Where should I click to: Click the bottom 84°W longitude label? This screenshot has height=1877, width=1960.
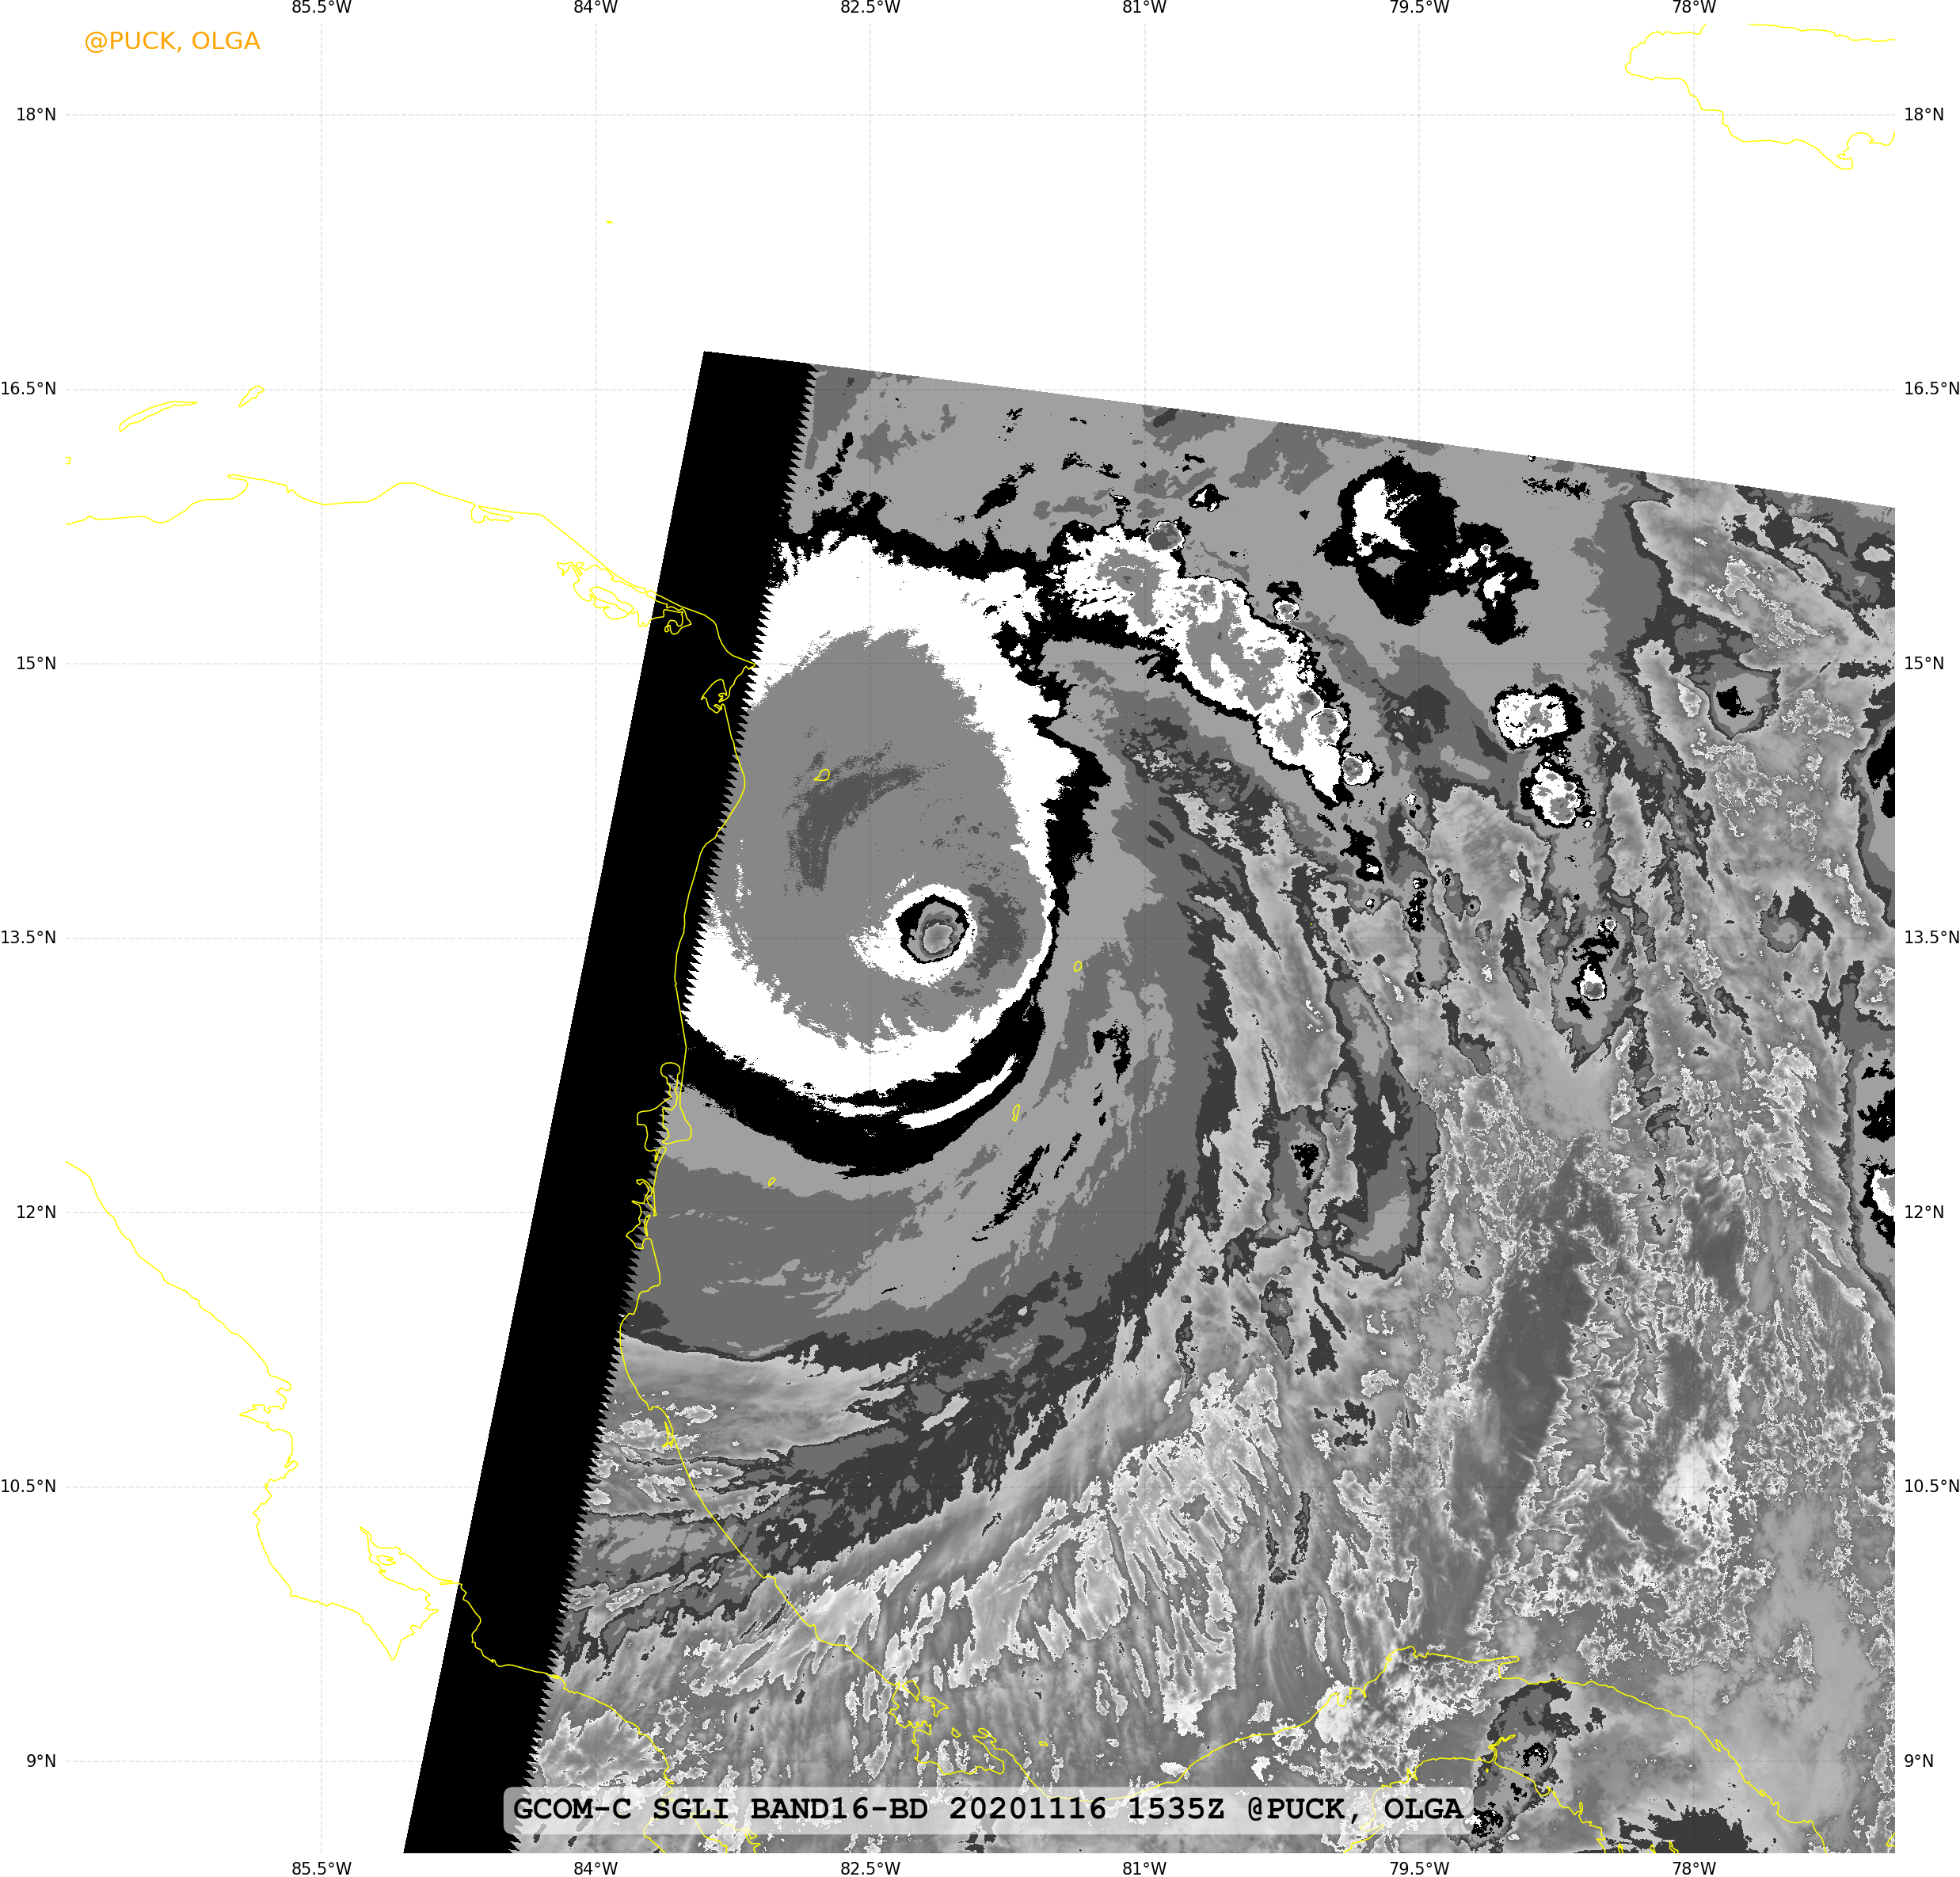pyautogui.click(x=595, y=1867)
